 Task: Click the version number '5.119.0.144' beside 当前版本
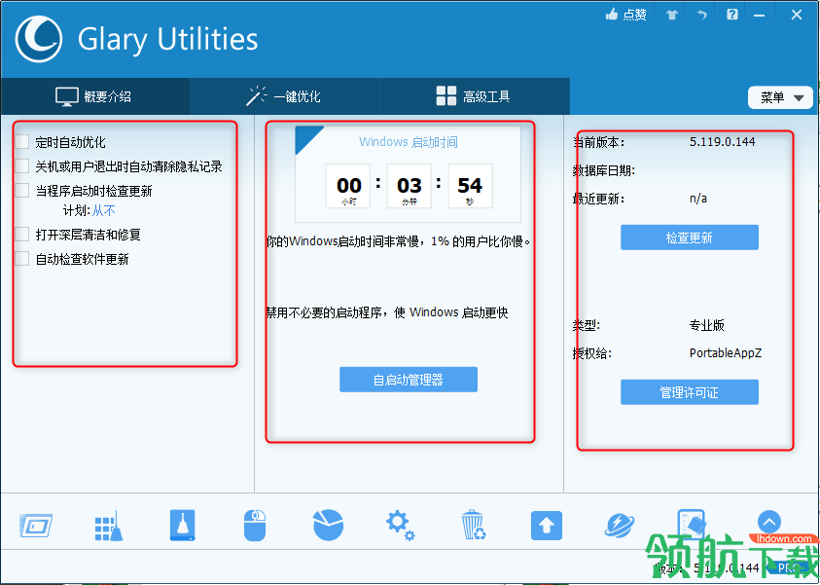click(722, 142)
